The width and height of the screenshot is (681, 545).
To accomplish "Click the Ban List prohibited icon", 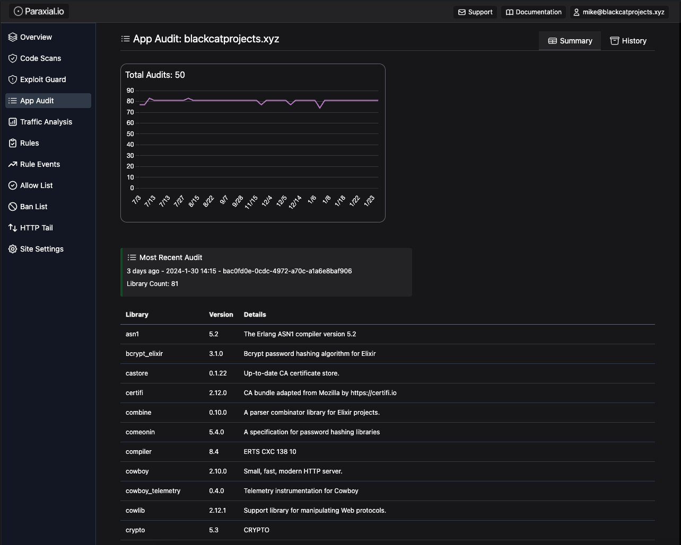I will (x=13, y=207).
